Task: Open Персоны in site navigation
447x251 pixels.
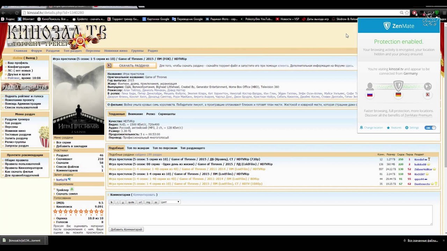Action: (x=93, y=51)
